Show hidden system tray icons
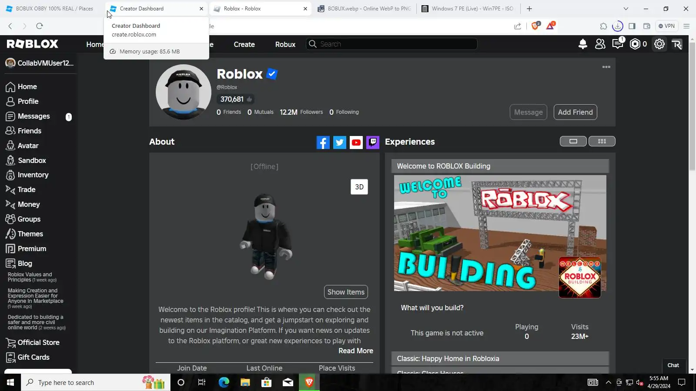Image resolution: width=696 pixels, height=391 pixels. point(609,382)
